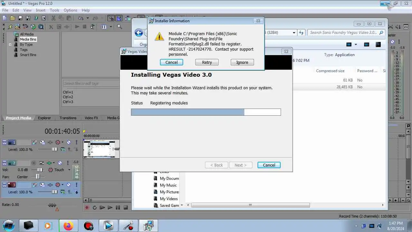Open the view options dropdown in Explorer window
This screenshot has height=232, width=412.
356,44
